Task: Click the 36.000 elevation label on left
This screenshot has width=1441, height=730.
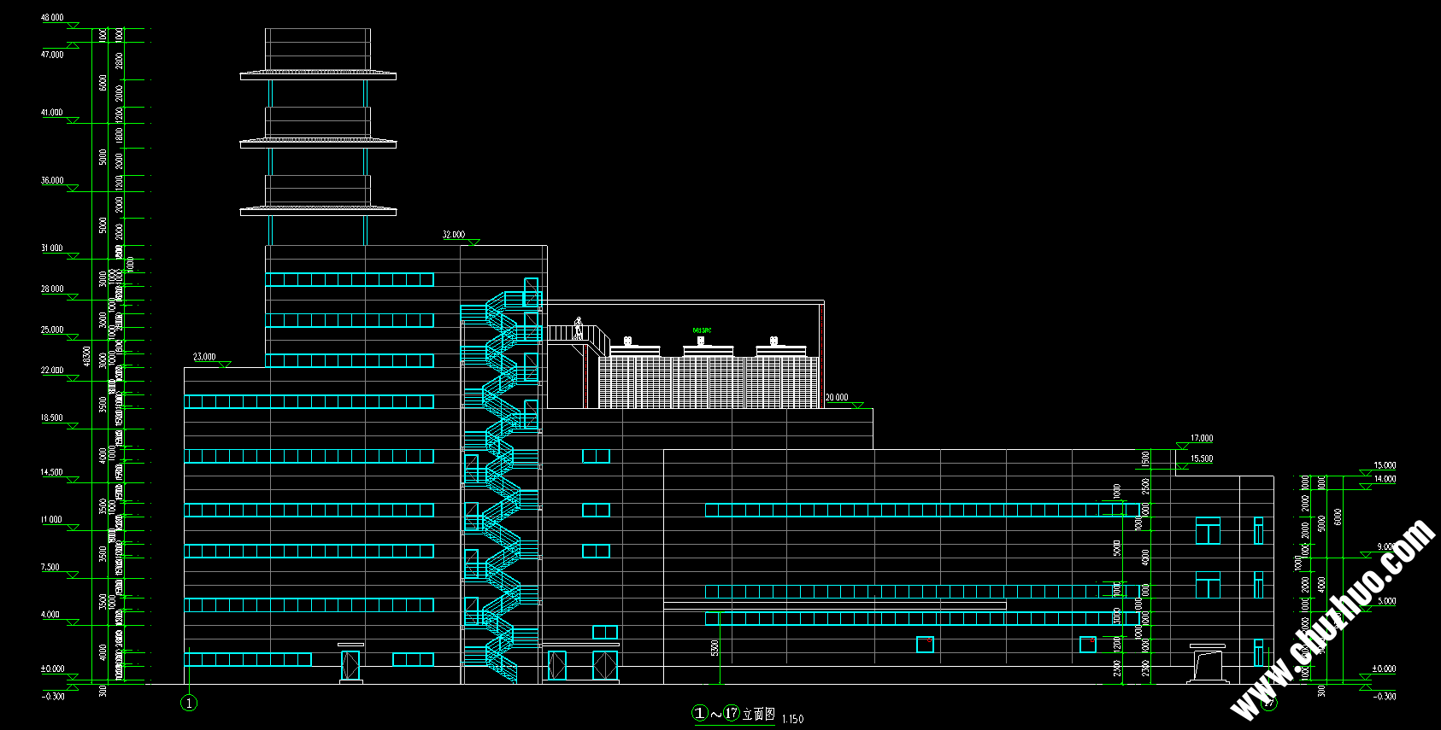Action: tap(52, 180)
